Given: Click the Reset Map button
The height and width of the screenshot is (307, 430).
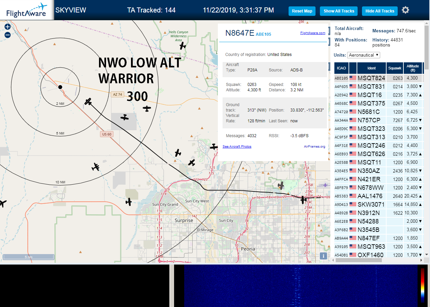Looking at the screenshot, I should [302, 11].
